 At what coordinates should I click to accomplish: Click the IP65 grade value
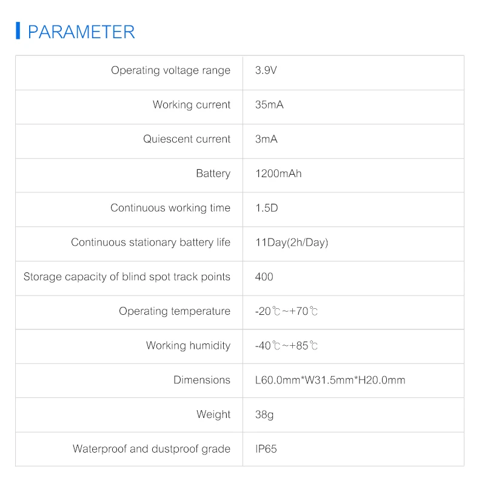(x=267, y=449)
